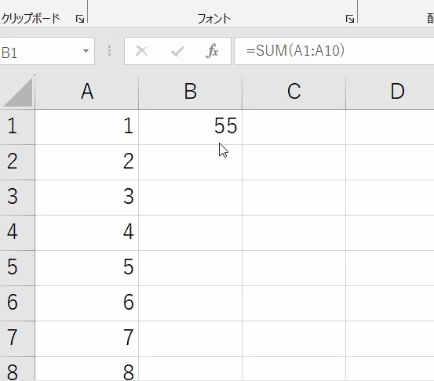The image size is (434, 381).
Task: Select cell A5 containing 5
Action: [x=87, y=268]
